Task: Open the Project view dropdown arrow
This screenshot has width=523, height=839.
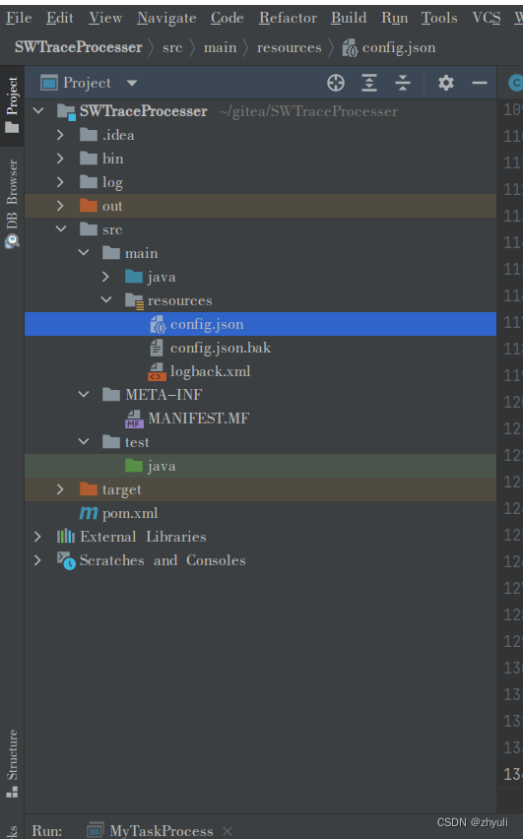Action: (x=132, y=83)
